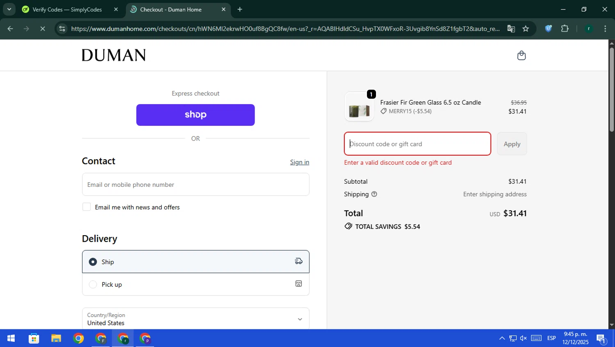Viewport: 615px width, 347px height.
Task: Click the ESP language indicator in taskbar
Action: tap(551, 338)
